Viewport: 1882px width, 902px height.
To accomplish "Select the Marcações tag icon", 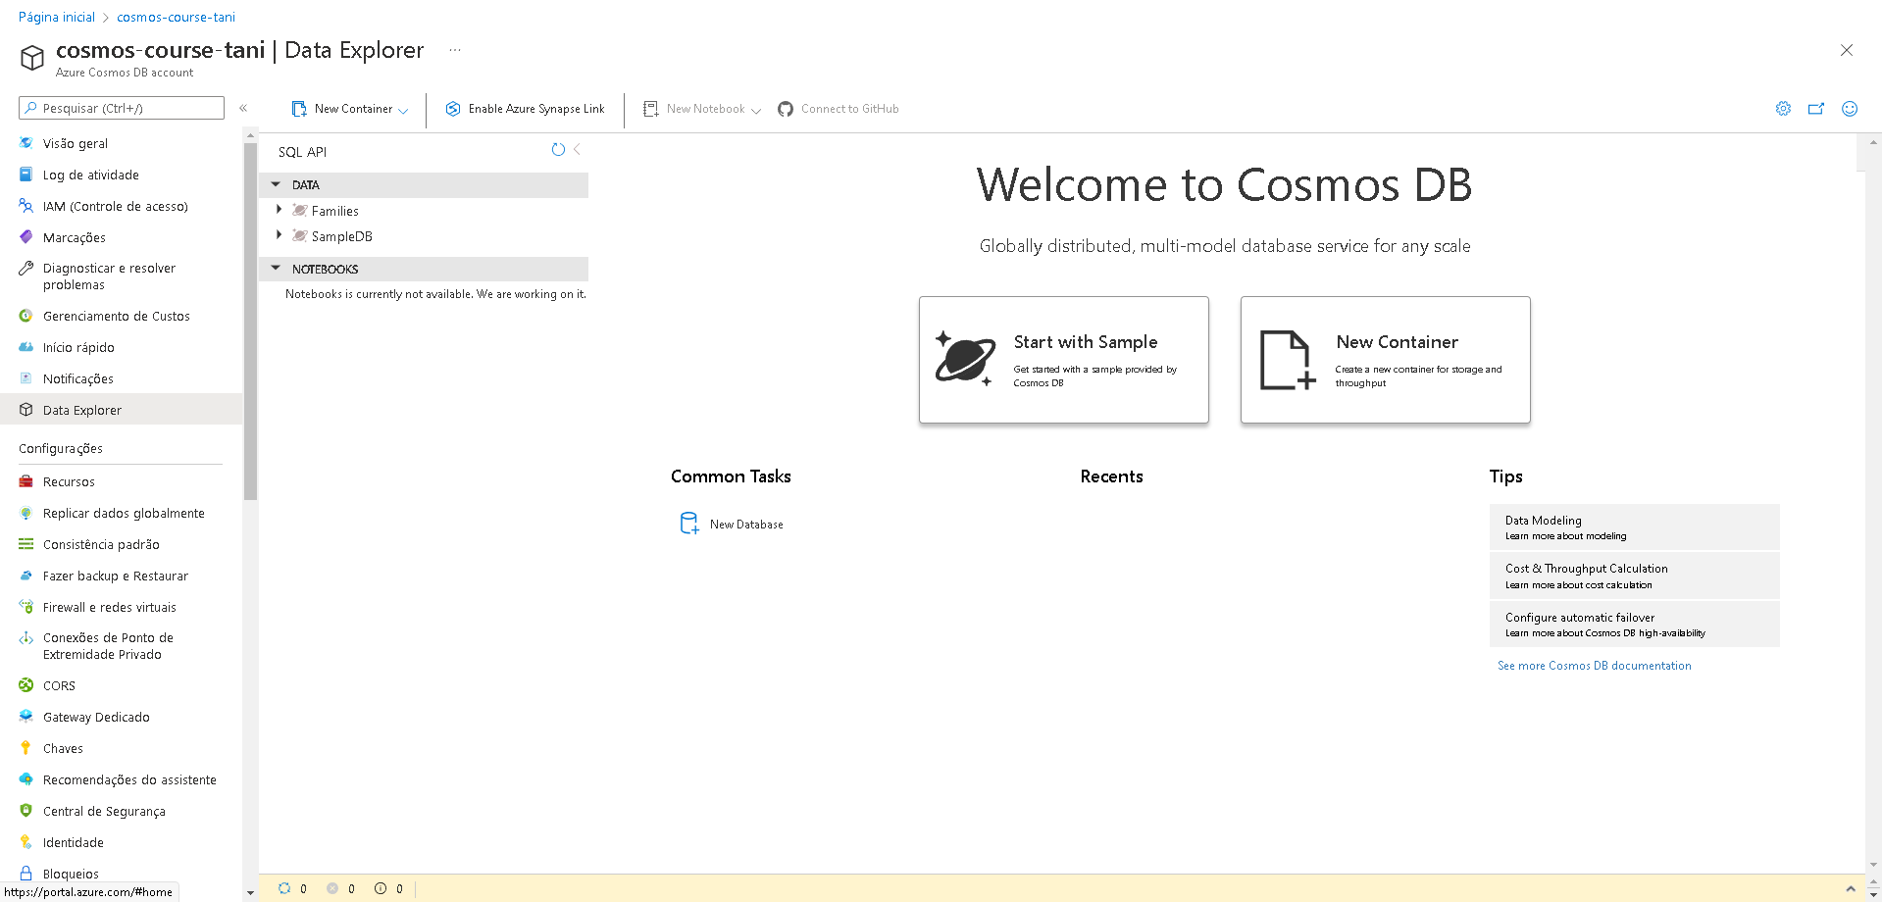I will click(x=26, y=237).
